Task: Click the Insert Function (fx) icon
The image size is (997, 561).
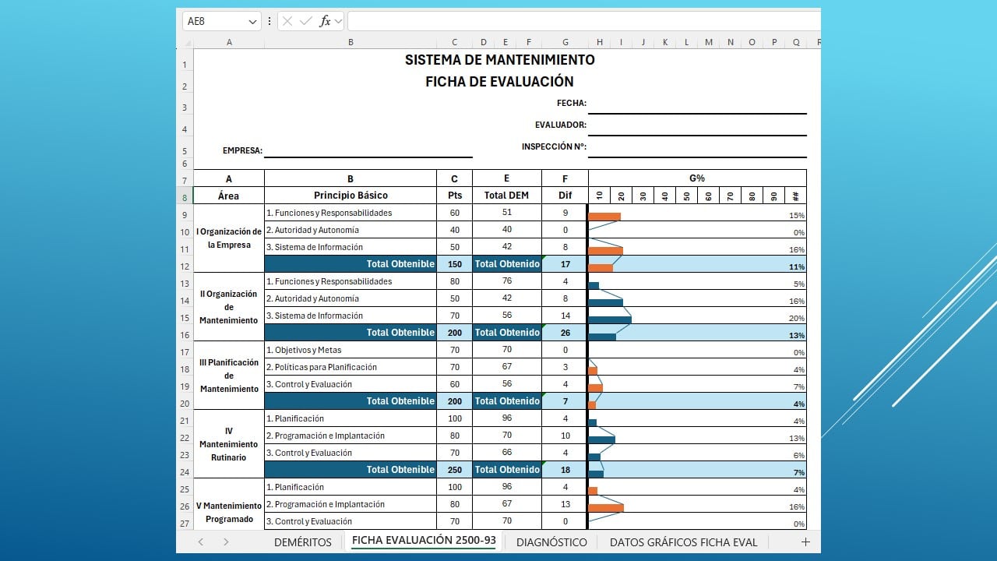Action: click(x=327, y=20)
